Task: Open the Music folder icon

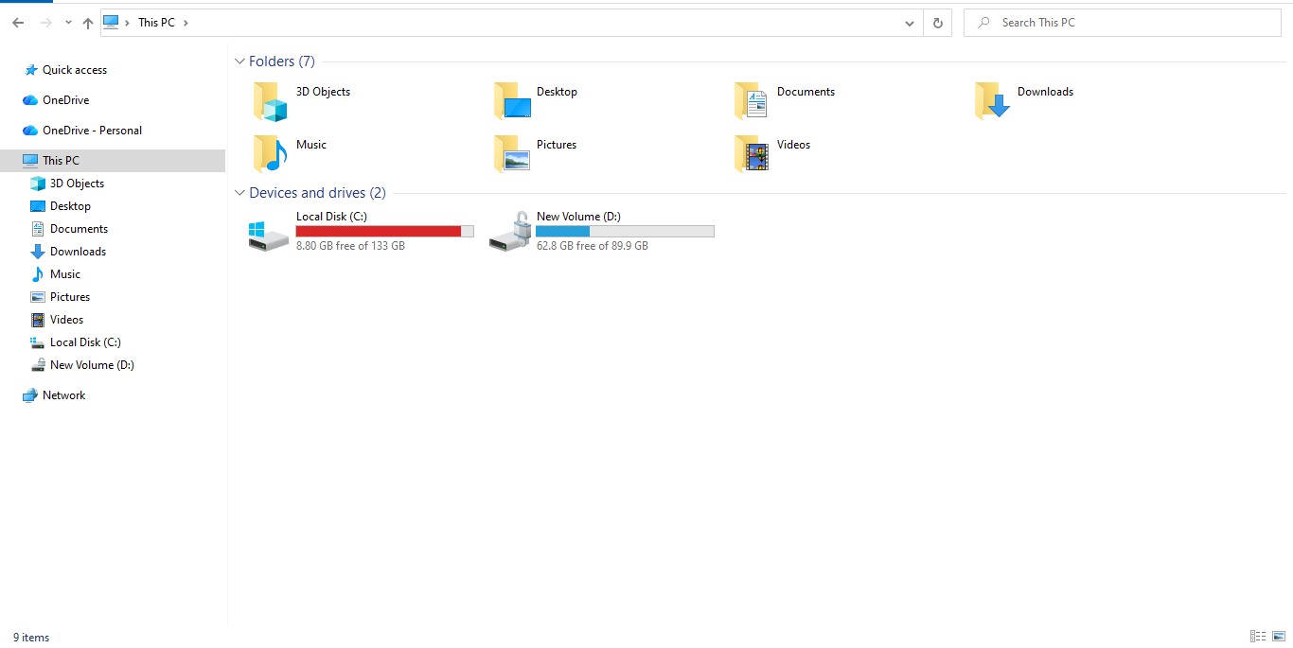Action: pos(270,154)
